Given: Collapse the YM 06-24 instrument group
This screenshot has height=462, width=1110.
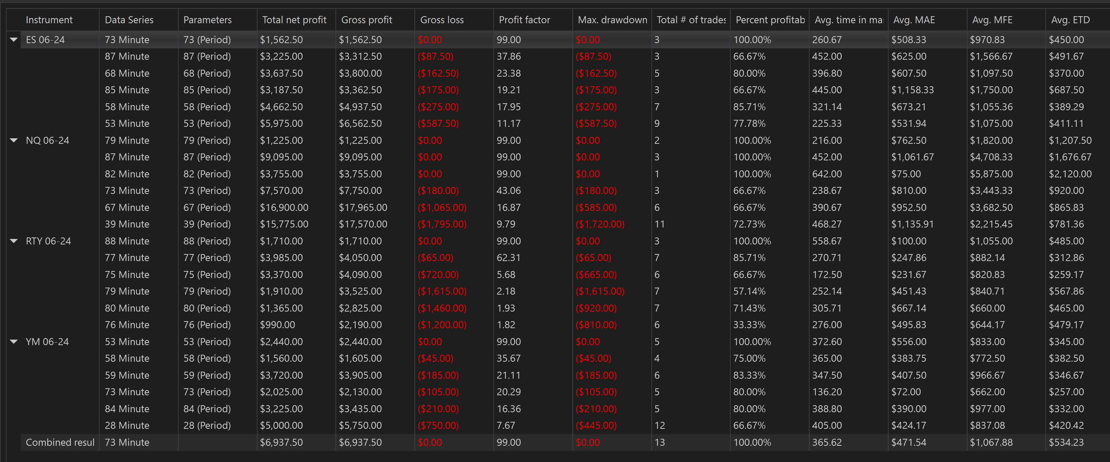Looking at the screenshot, I should click(x=14, y=342).
